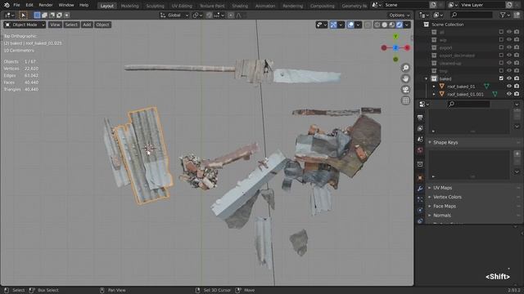Open the World properties tab
524x294 pixels.
point(420,150)
